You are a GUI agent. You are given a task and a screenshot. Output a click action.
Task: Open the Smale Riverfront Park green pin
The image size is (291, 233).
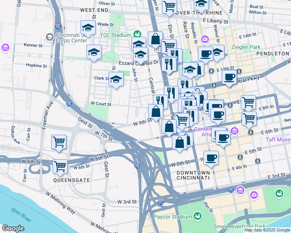(x=279, y=194)
